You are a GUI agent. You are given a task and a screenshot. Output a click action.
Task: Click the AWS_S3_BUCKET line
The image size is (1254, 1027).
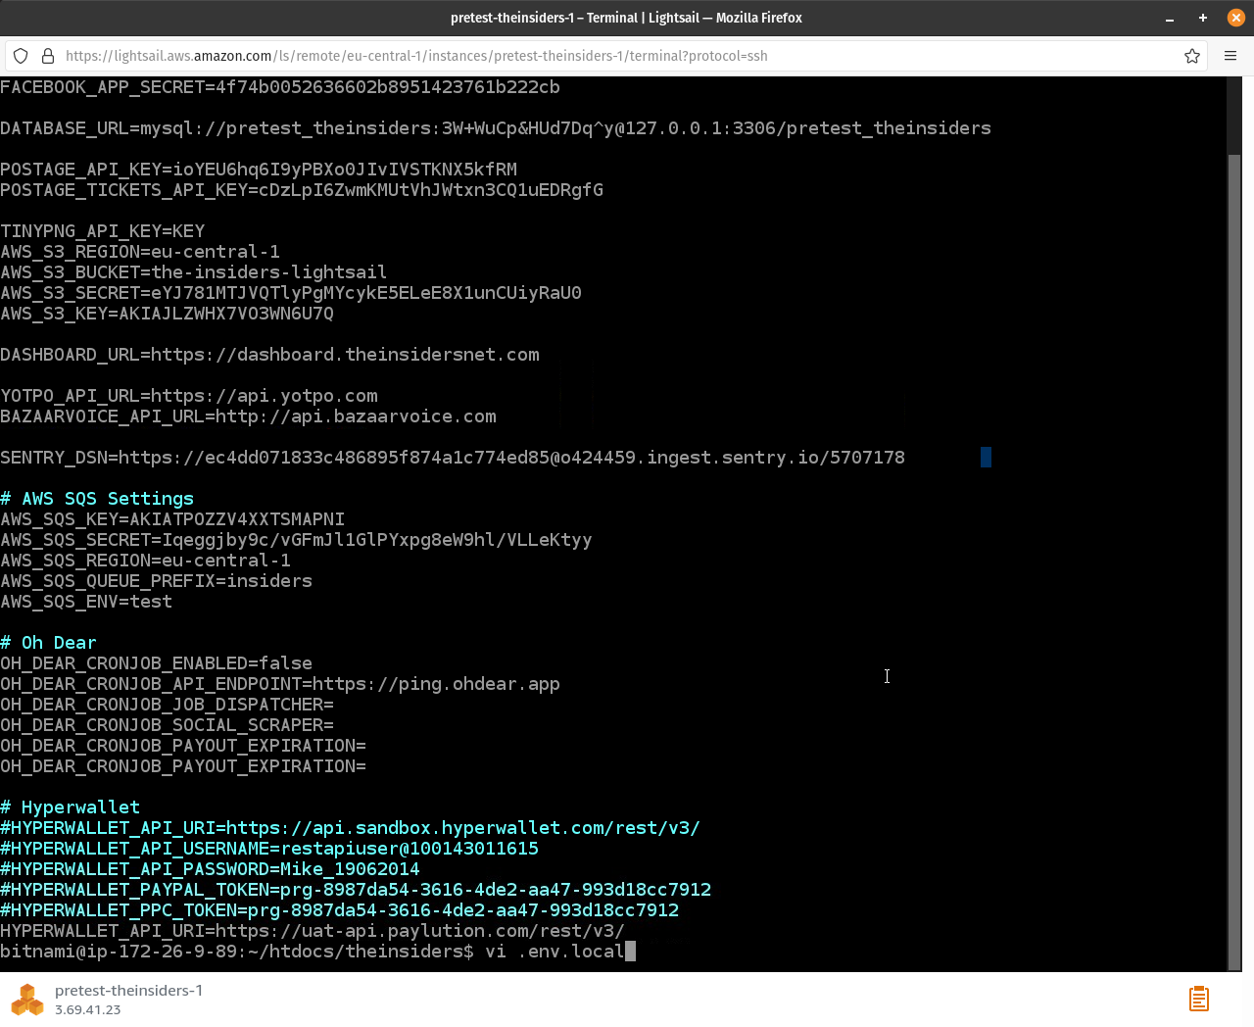click(193, 272)
